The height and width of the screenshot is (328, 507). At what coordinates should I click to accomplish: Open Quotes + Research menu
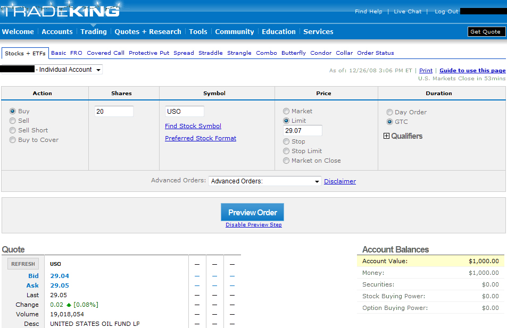click(x=148, y=32)
